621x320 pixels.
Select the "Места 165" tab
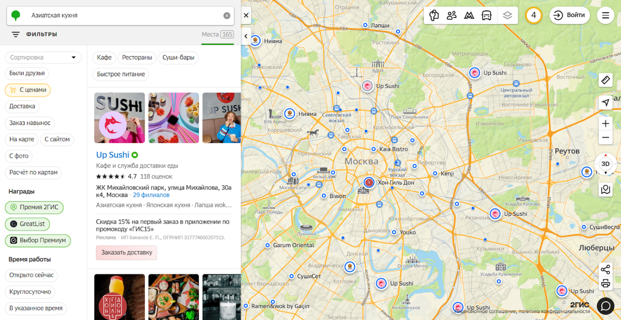point(217,35)
